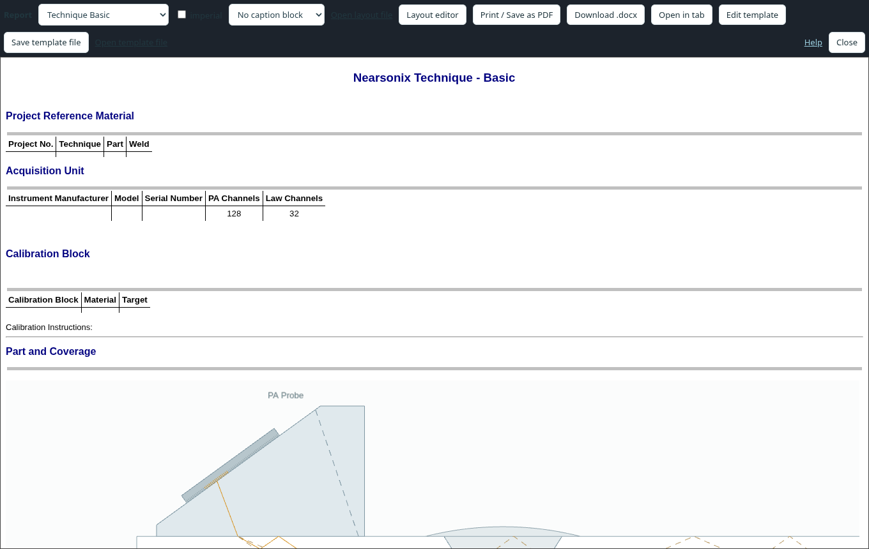Click the PA Probe label in diagram
The width and height of the screenshot is (869, 549).
286,396
